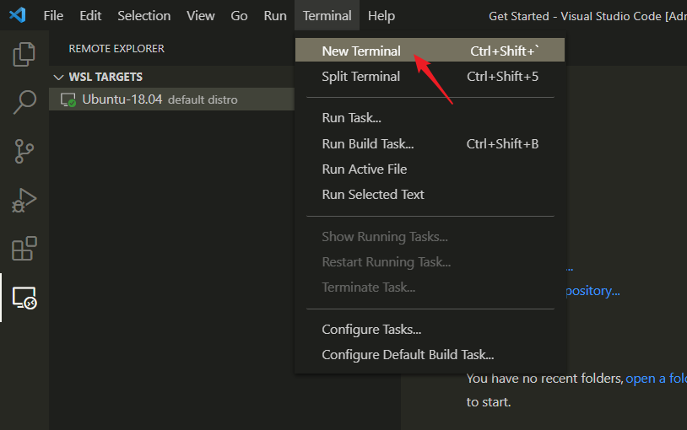Open Run and Debug view icon
The height and width of the screenshot is (430, 687).
click(x=24, y=201)
